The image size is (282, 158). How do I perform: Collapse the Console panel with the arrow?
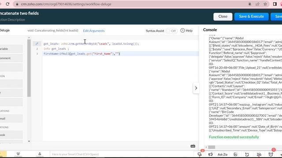196,88
